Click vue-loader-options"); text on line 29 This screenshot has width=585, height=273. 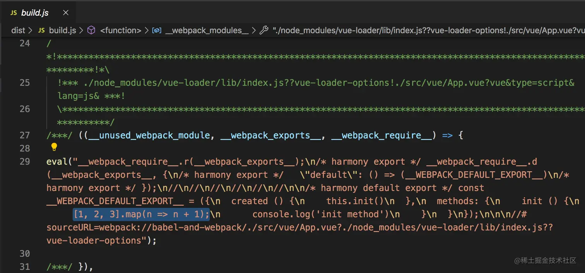coord(101,241)
